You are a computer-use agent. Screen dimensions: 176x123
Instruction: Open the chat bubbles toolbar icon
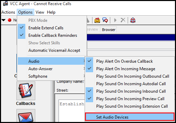click(x=105, y=20)
